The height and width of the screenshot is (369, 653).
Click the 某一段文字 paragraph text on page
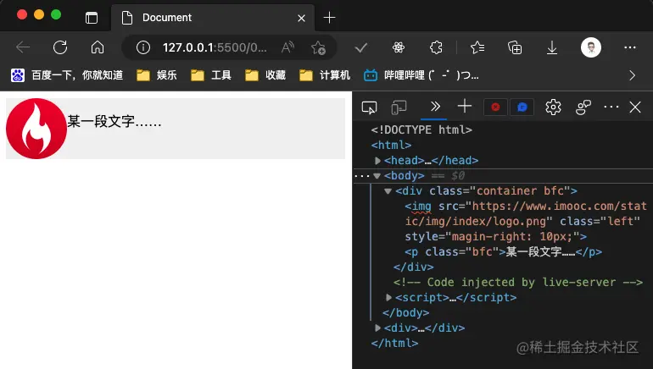click(114, 122)
